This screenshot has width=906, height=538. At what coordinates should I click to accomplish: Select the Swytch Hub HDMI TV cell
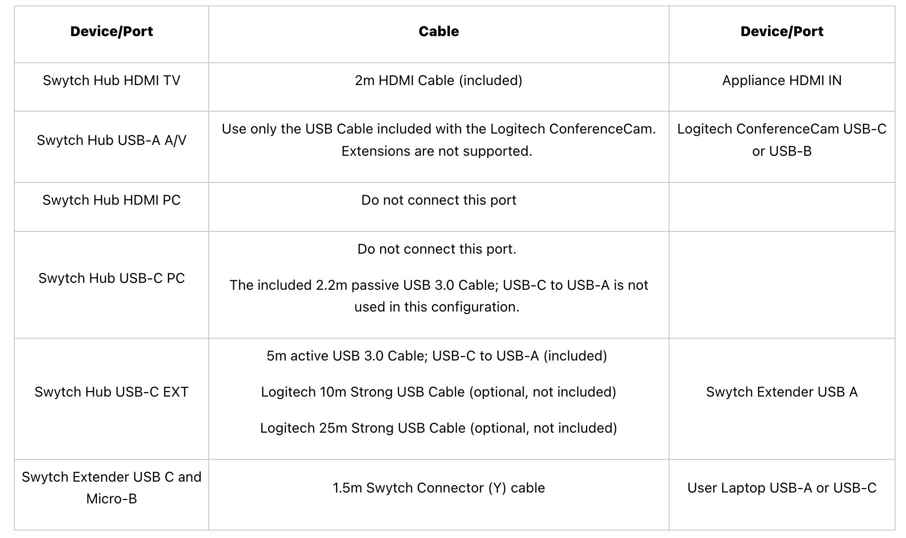click(x=111, y=81)
